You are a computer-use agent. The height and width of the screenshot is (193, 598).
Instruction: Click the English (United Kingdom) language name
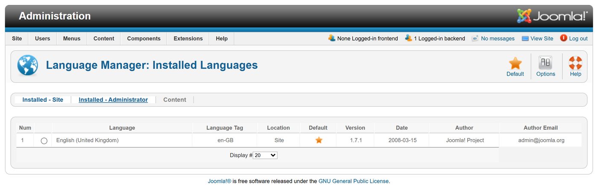(x=87, y=140)
